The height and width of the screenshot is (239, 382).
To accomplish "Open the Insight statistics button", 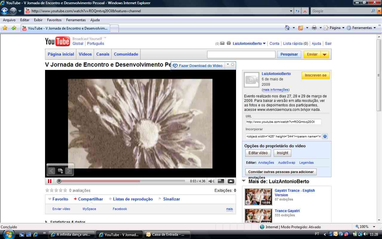I will tap(282, 153).
